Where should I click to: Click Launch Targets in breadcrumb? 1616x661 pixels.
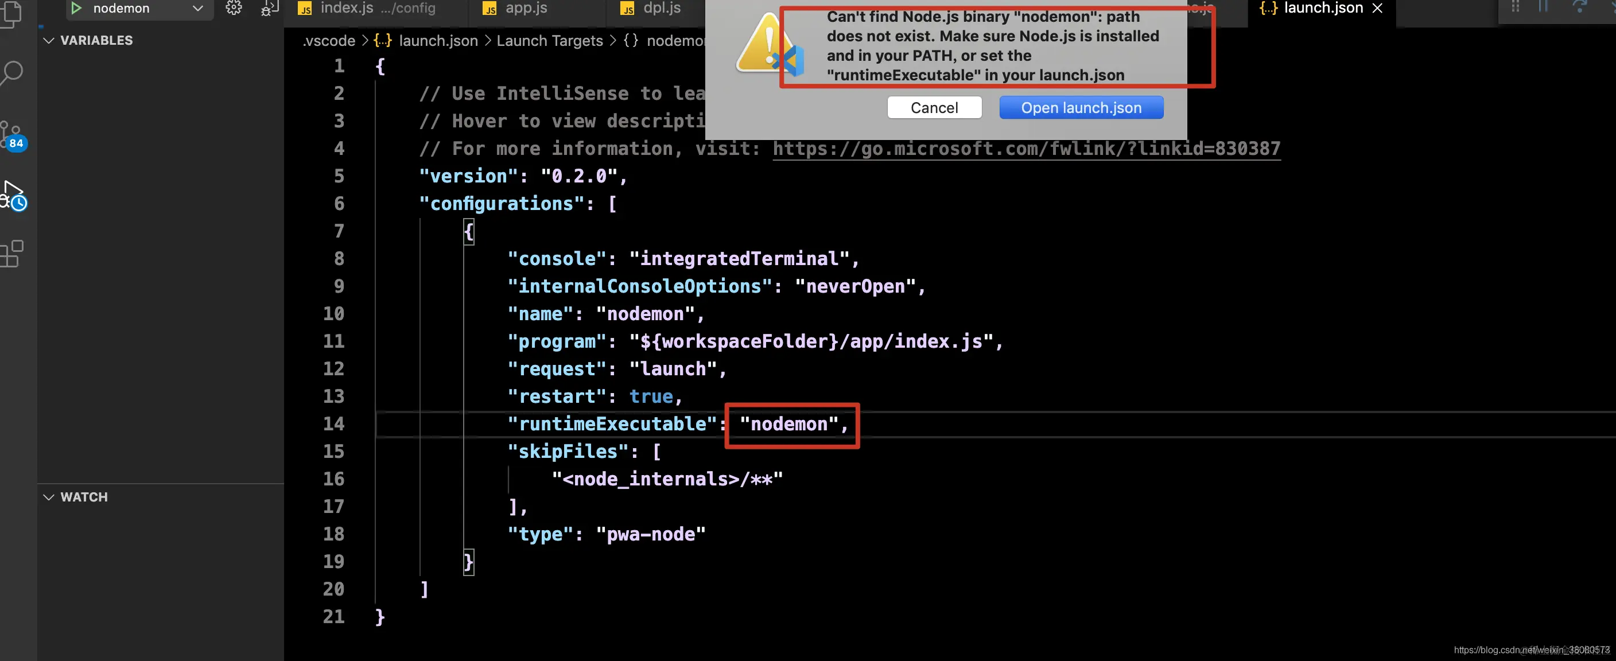tap(549, 41)
